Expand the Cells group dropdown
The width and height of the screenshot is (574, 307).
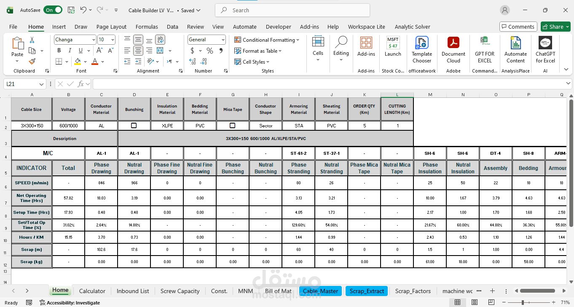pos(318,59)
